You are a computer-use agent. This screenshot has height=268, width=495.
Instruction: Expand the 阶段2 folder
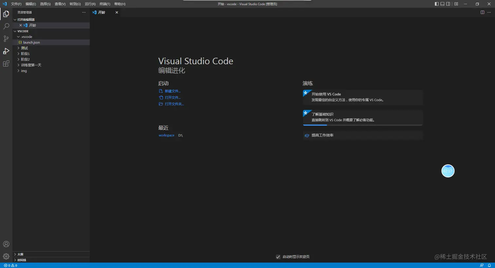click(18, 59)
